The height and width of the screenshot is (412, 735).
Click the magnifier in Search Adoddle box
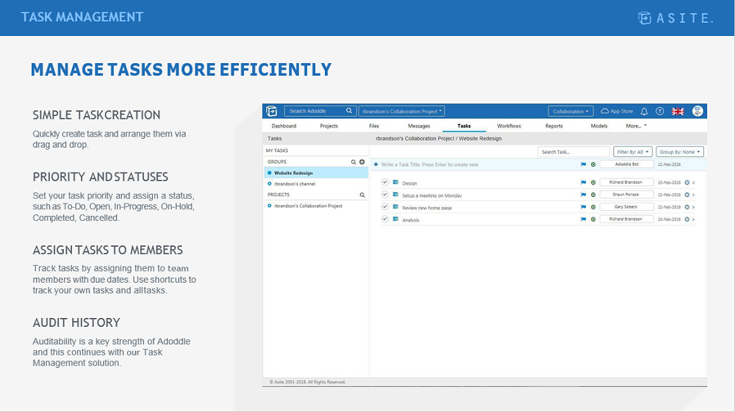[348, 111]
